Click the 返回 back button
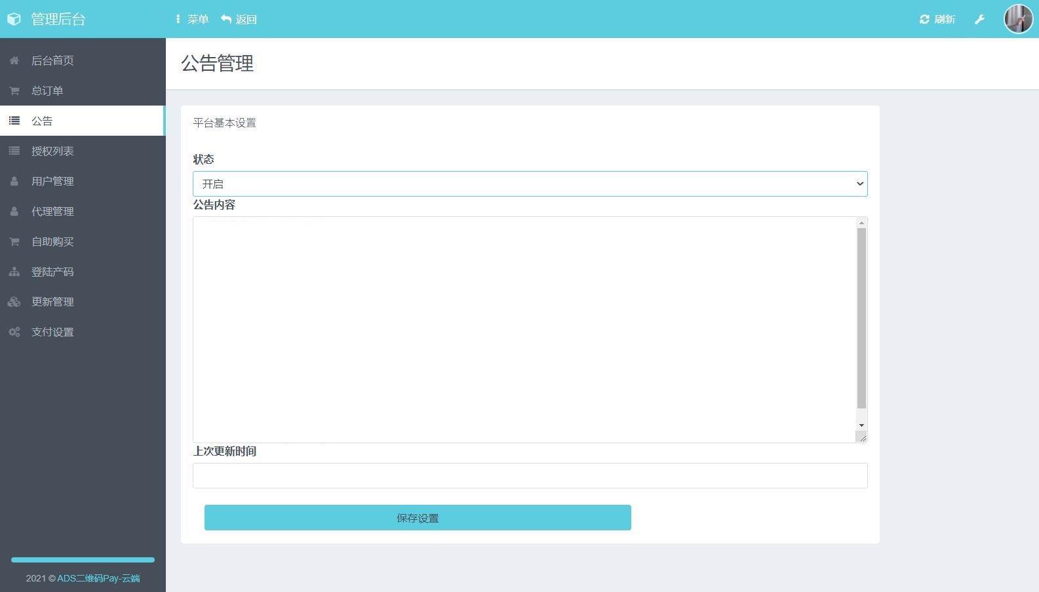This screenshot has width=1039, height=592. (239, 19)
